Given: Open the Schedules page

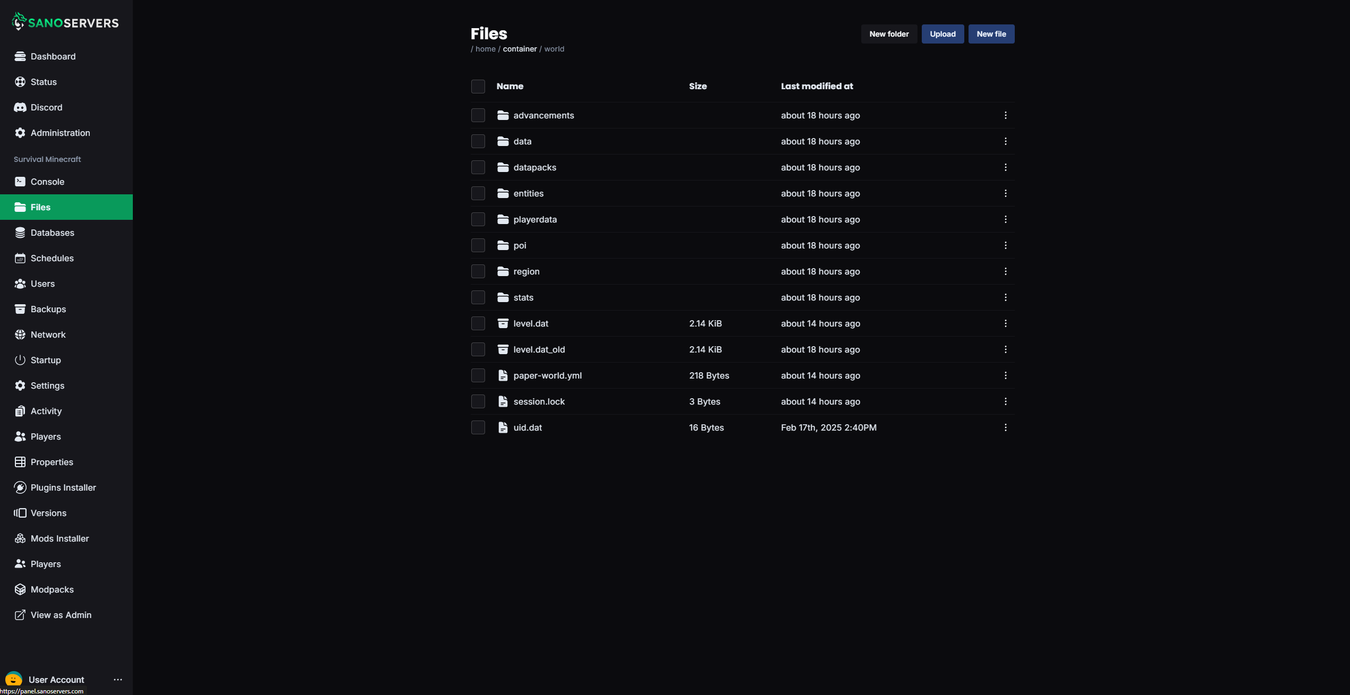Looking at the screenshot, I should [52, 258].
